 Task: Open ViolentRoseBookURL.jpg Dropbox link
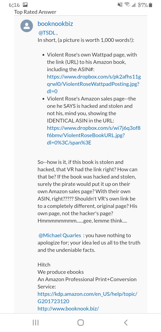94,135
